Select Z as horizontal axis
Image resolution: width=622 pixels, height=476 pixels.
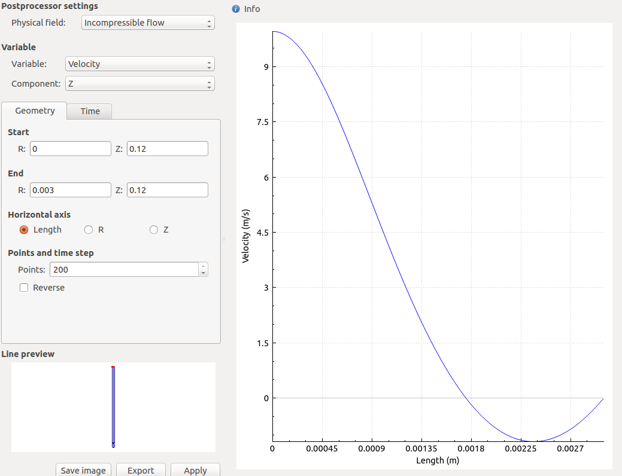click(x=154, y=230)
